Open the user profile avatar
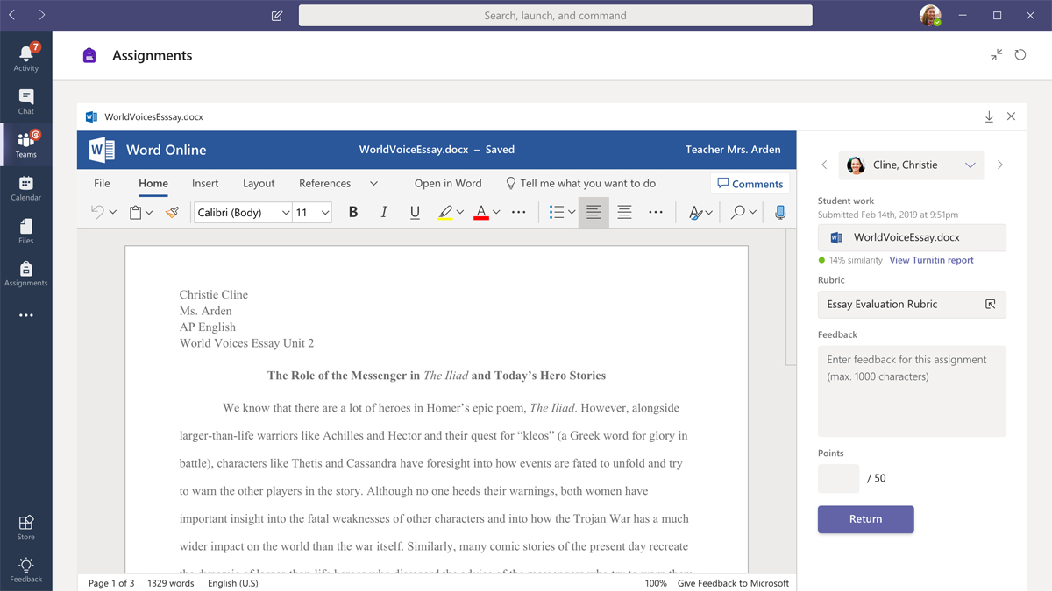Viewport: 1052px width, 591px height. [x=930, y=15]
